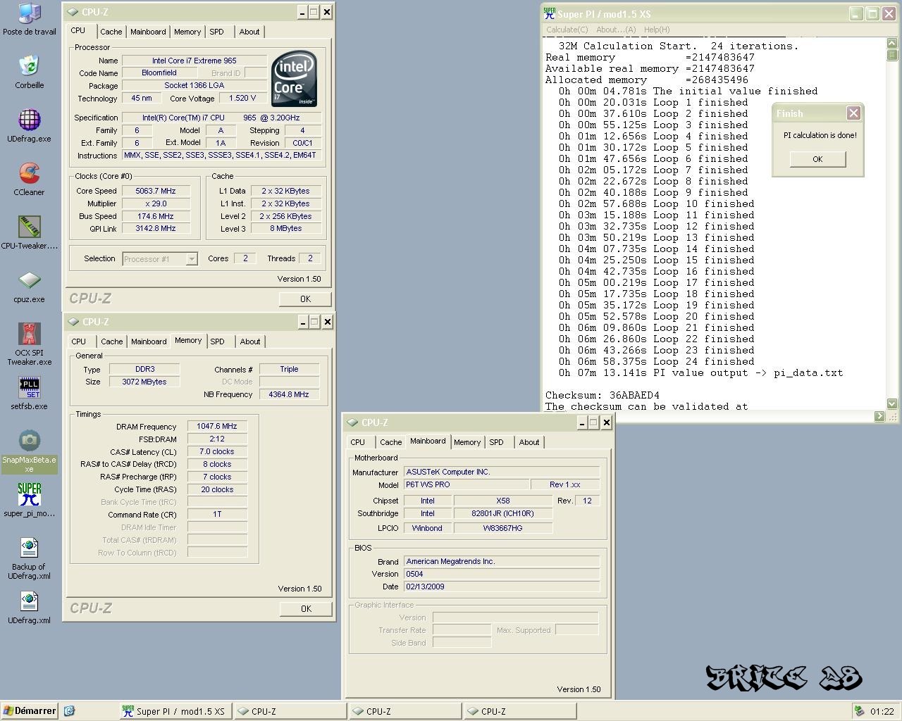This screenshot has width=902, height=721.
Task: Open the About...(A) menu in Super PI
Action: (616, 30)
